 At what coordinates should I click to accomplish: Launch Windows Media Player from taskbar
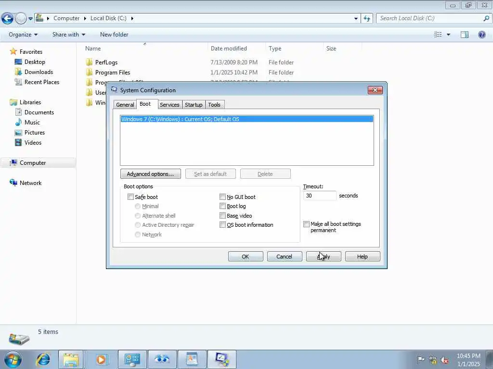(x=101, y=359)
